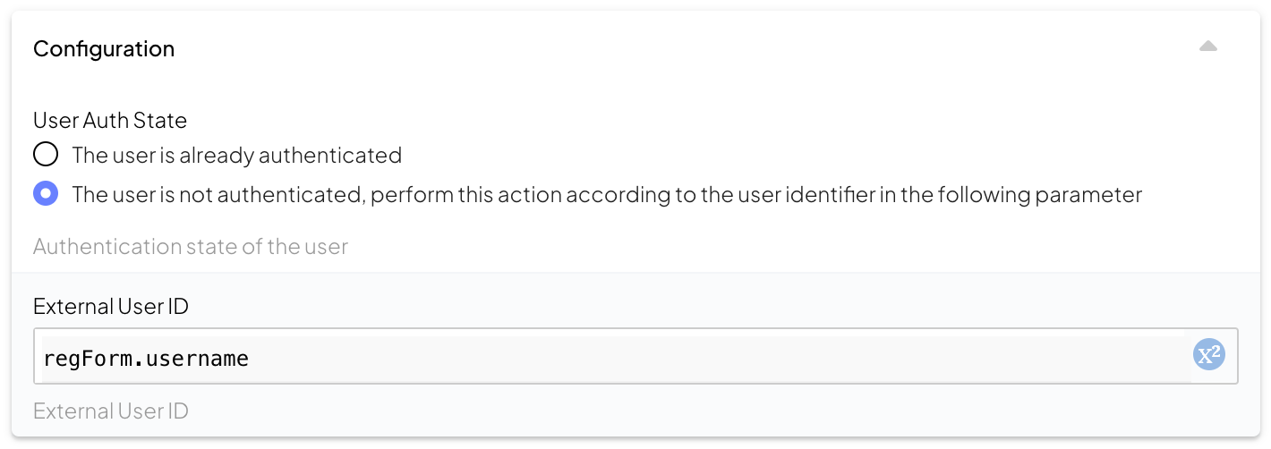Screen dimensions: 1271x449
Task: Click the 'Authentication state of the user' hint text
Action: point(191,246)
